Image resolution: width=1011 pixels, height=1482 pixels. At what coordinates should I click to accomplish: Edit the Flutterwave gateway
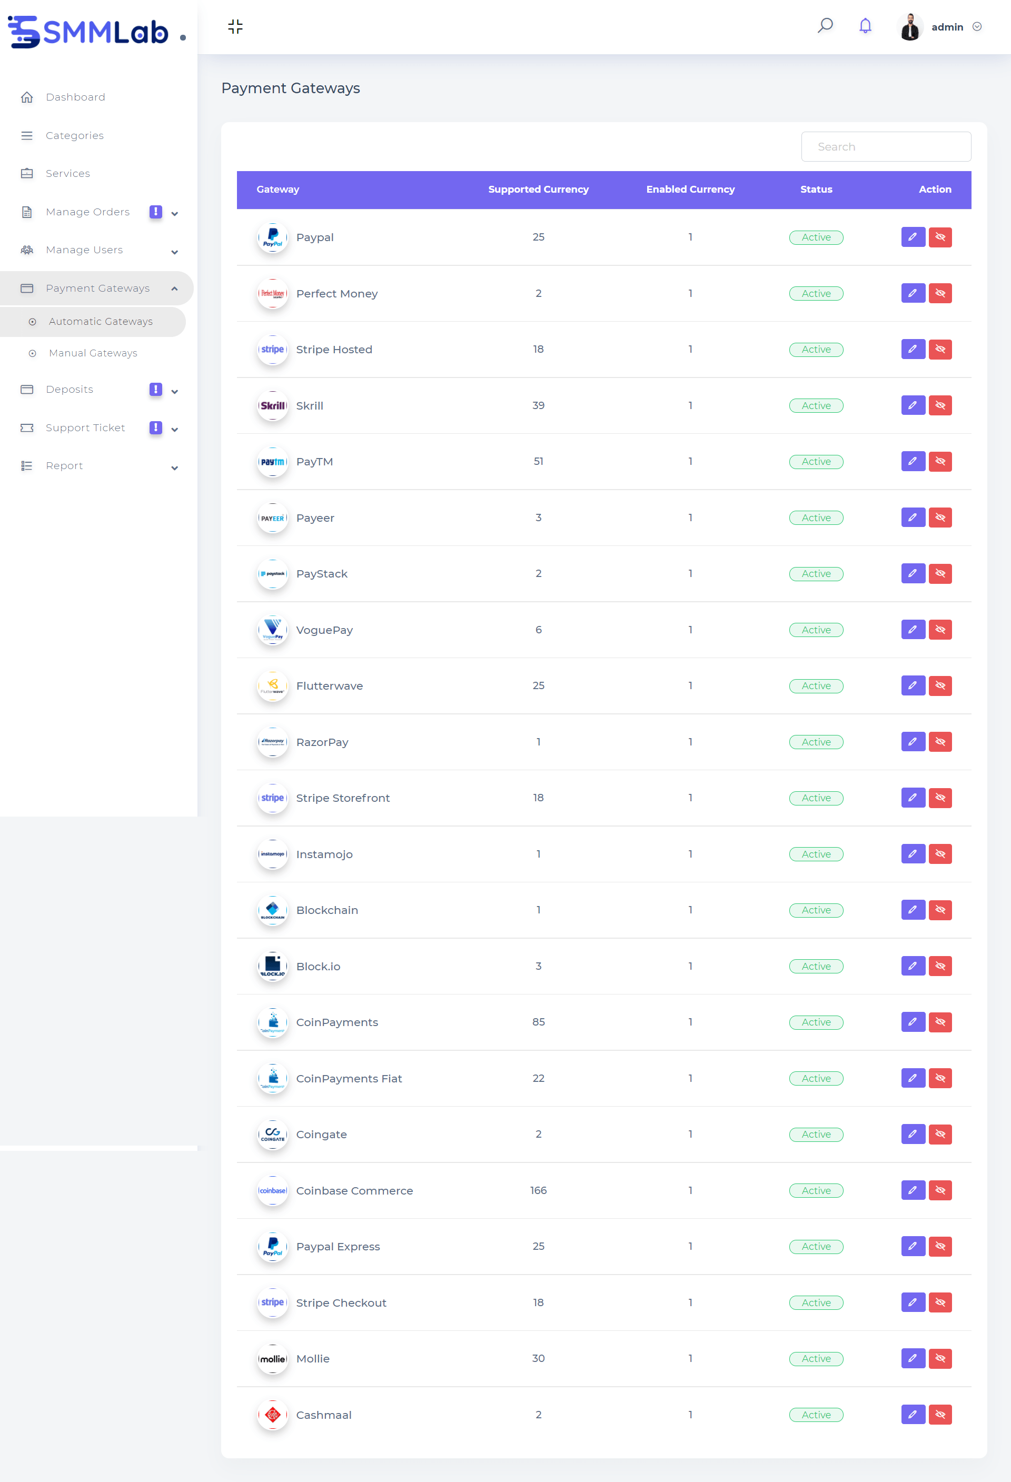[x=913, y=686]
